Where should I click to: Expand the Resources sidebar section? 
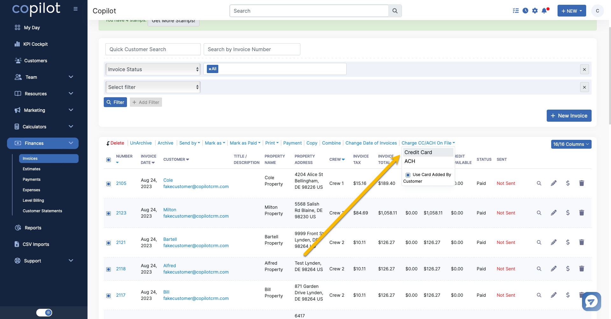coord(44,93)
